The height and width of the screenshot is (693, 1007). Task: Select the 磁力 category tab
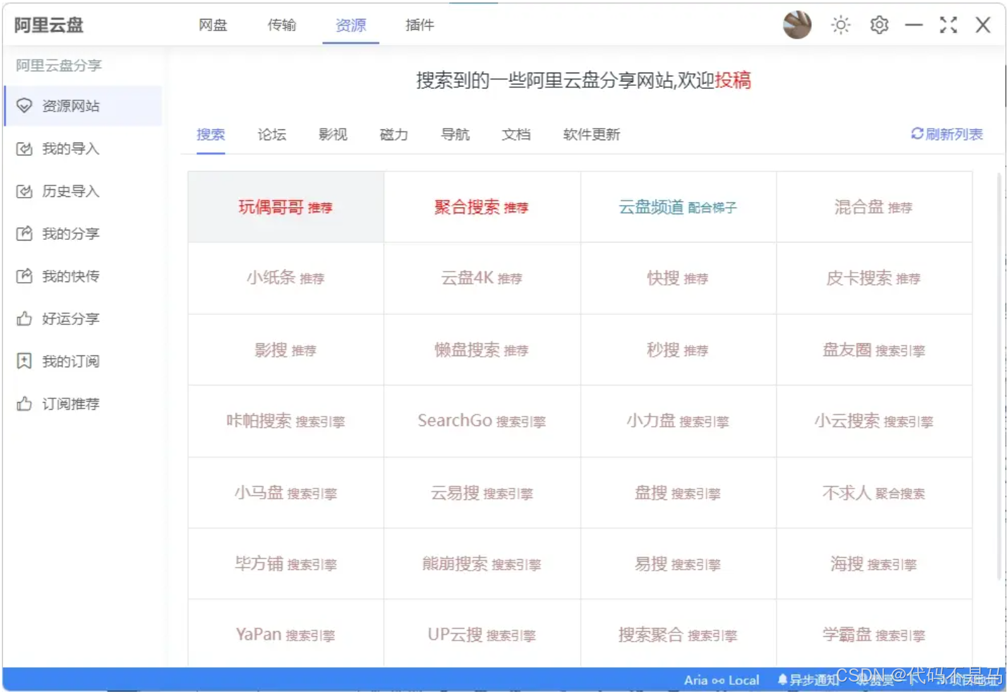394,134
